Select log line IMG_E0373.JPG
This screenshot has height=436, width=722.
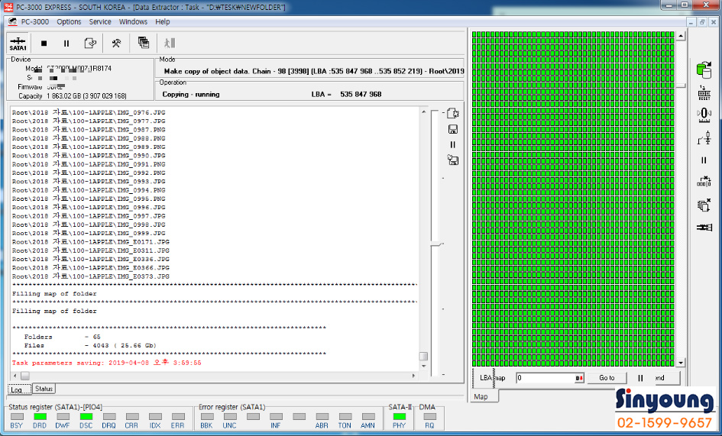click(91, 276)
